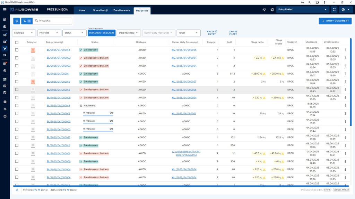Open the Dolny Pokład warehouse selector
Viewport: 355px width, 199px height.
(303, 10)
